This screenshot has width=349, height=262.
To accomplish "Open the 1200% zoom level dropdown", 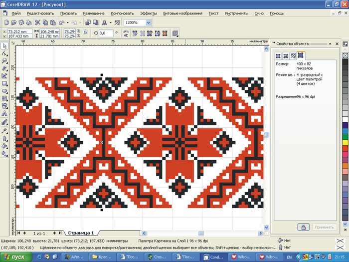I will (149, 22).
